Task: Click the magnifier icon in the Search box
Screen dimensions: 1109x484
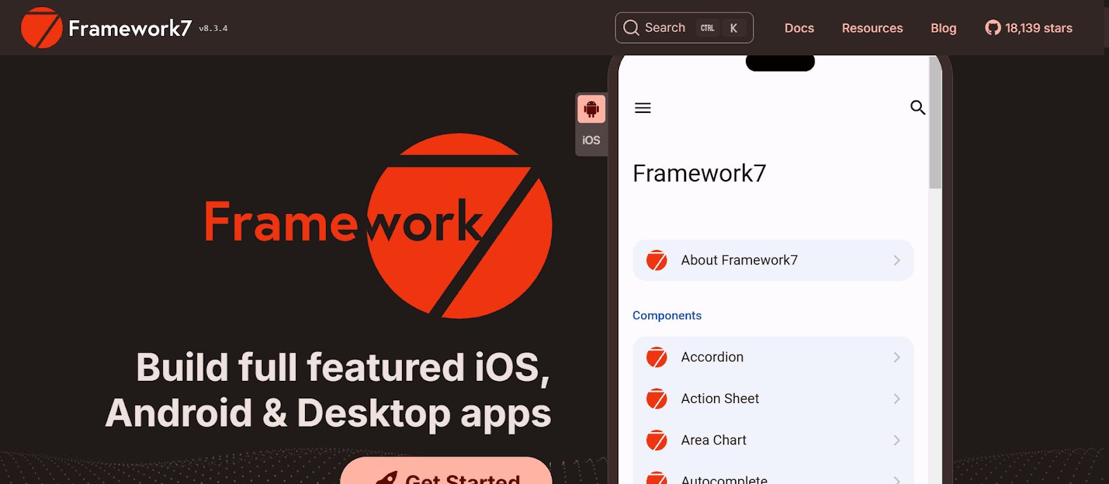Action: coord(631,28)
